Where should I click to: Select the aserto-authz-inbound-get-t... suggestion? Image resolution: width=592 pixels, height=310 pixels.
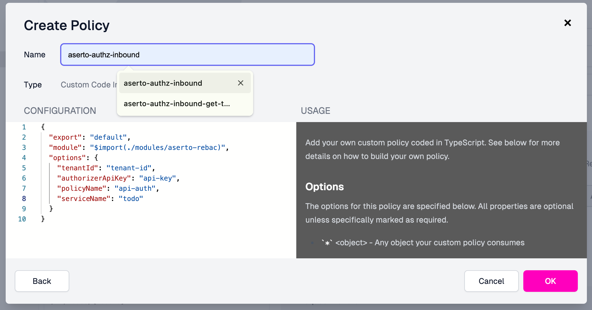tap(185, 104)
